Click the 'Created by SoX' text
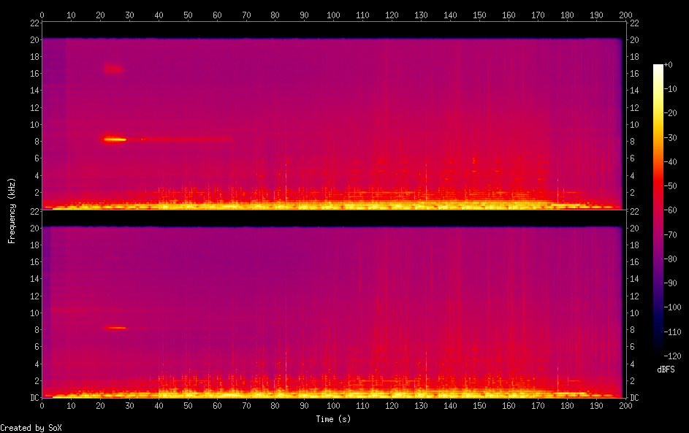 (31, 428)
